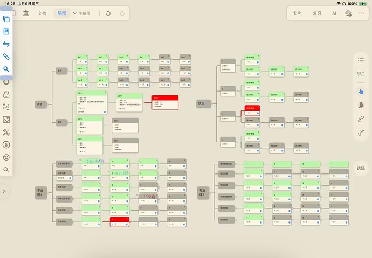Click the smiley face icon
Screen dimensions: 372x258
pos(6,157)
